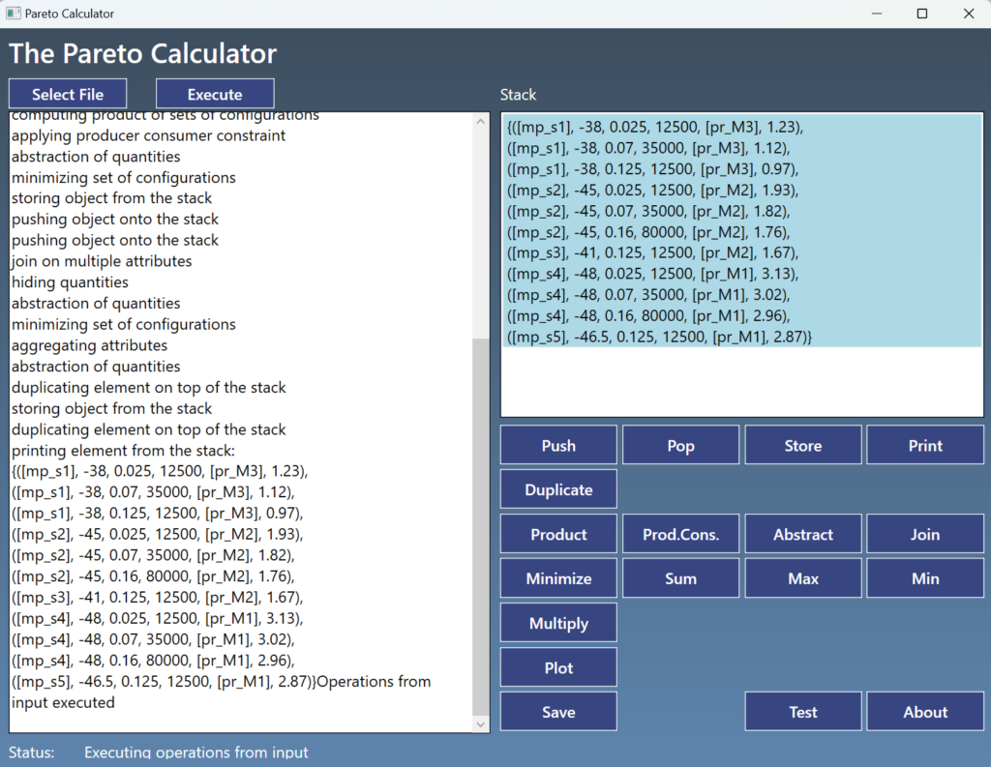Click the Select File button
This screenshot has height=767, width=991.
(x=68, y=94)
